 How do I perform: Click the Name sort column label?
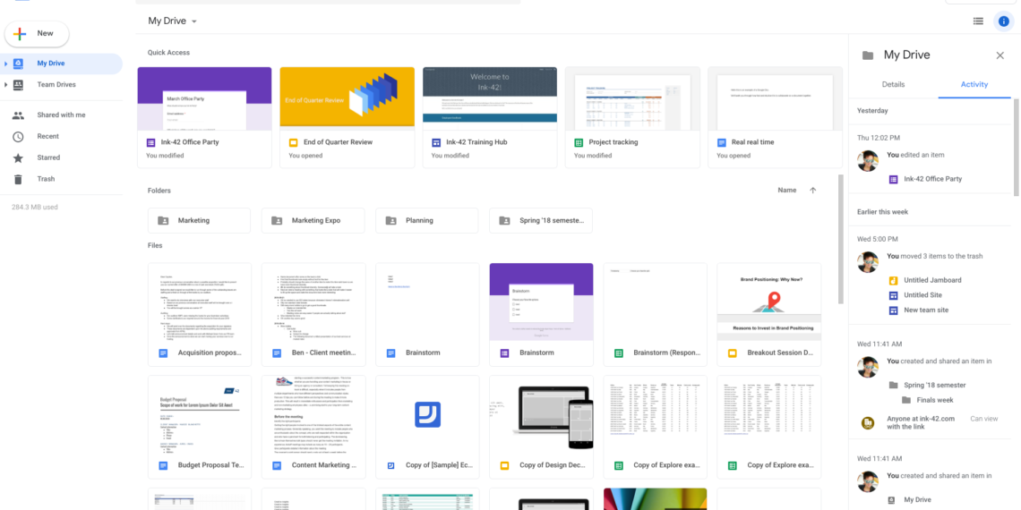click(x=786, y=191)
